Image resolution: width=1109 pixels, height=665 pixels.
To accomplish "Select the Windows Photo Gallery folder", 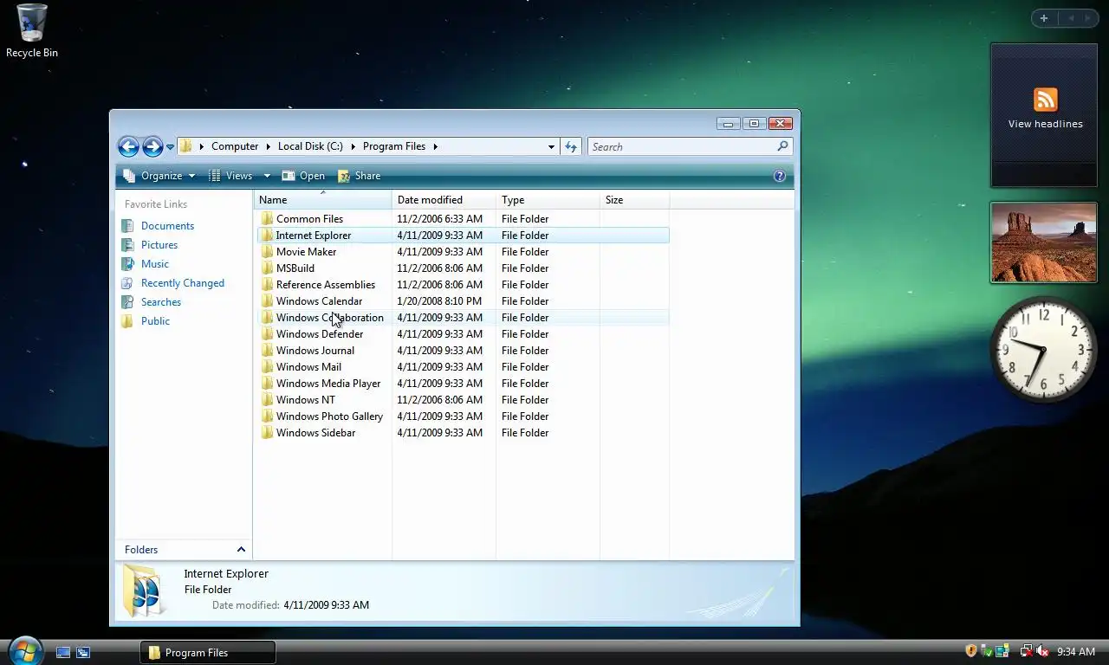I will (x=329, y=416).
